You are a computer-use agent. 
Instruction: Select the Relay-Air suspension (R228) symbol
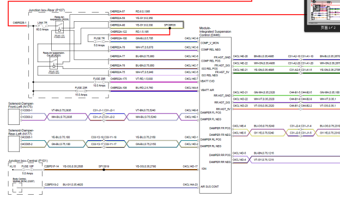point(59,28)
